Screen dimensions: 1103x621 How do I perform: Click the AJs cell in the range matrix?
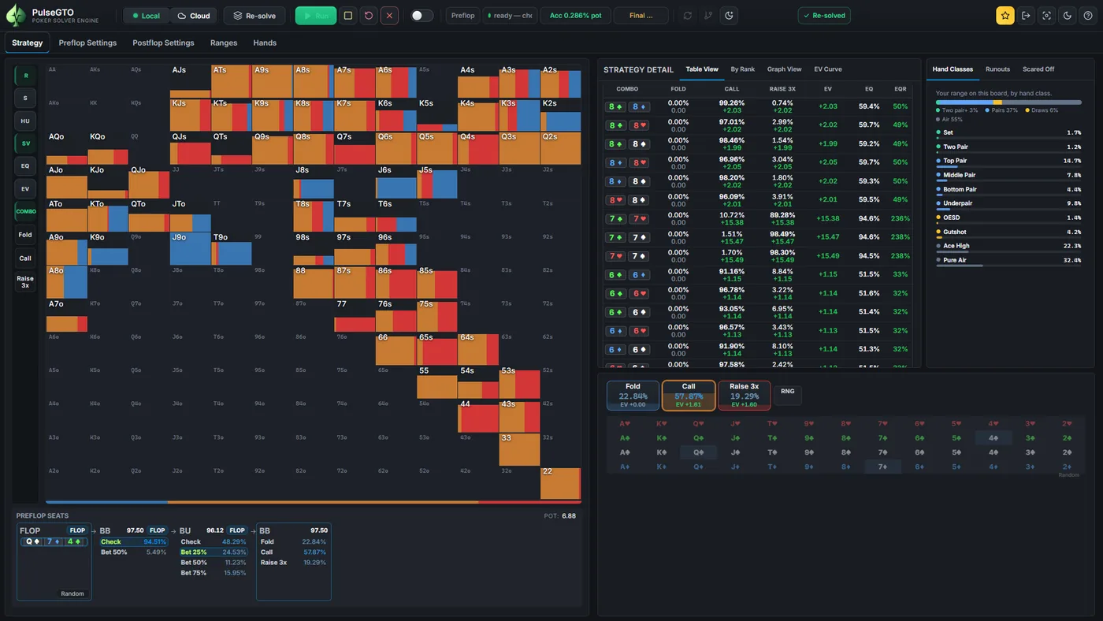[x=190, y=81]
